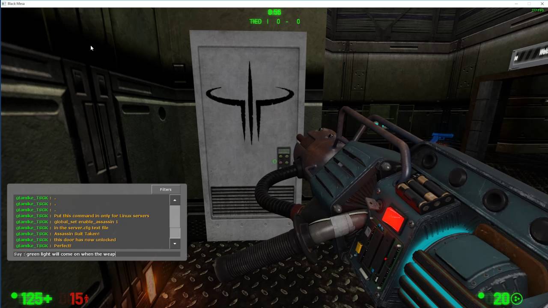Screen dimensions: 548x308
Task: Click the round timer at top center
Action: pos(274,12)
